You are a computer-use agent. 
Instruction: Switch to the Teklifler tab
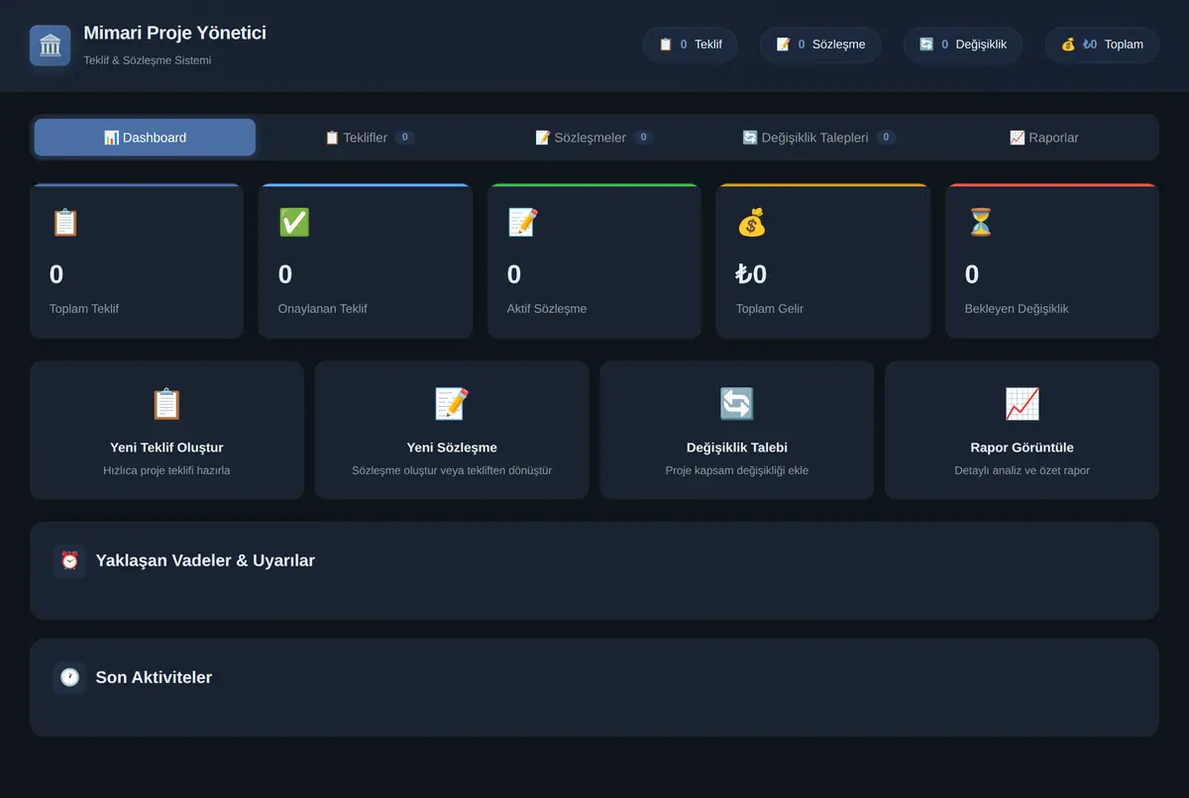click(370, 138)
